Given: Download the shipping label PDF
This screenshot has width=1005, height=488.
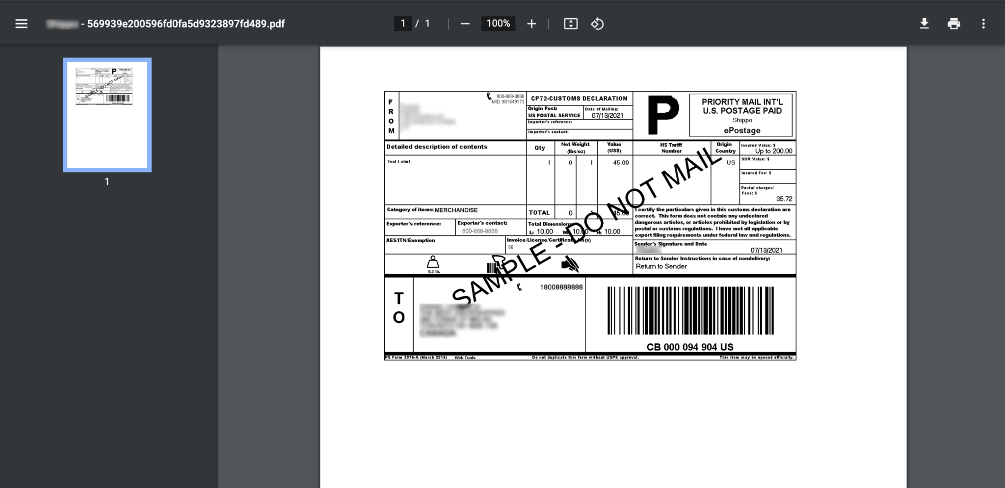Looking at the screenshot, I should coord(924,23).
